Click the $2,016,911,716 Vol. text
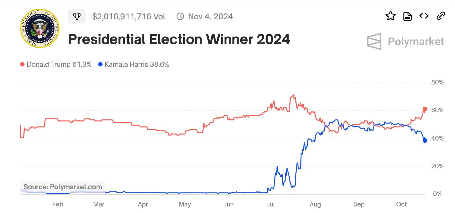The image size is (455, 213). click(x=129, y=17)
